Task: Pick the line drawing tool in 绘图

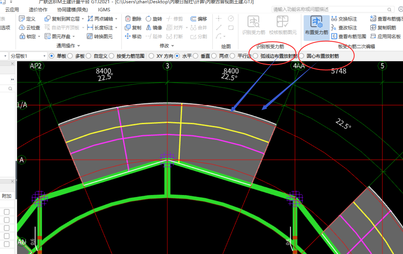Action: tap(219, 28)
